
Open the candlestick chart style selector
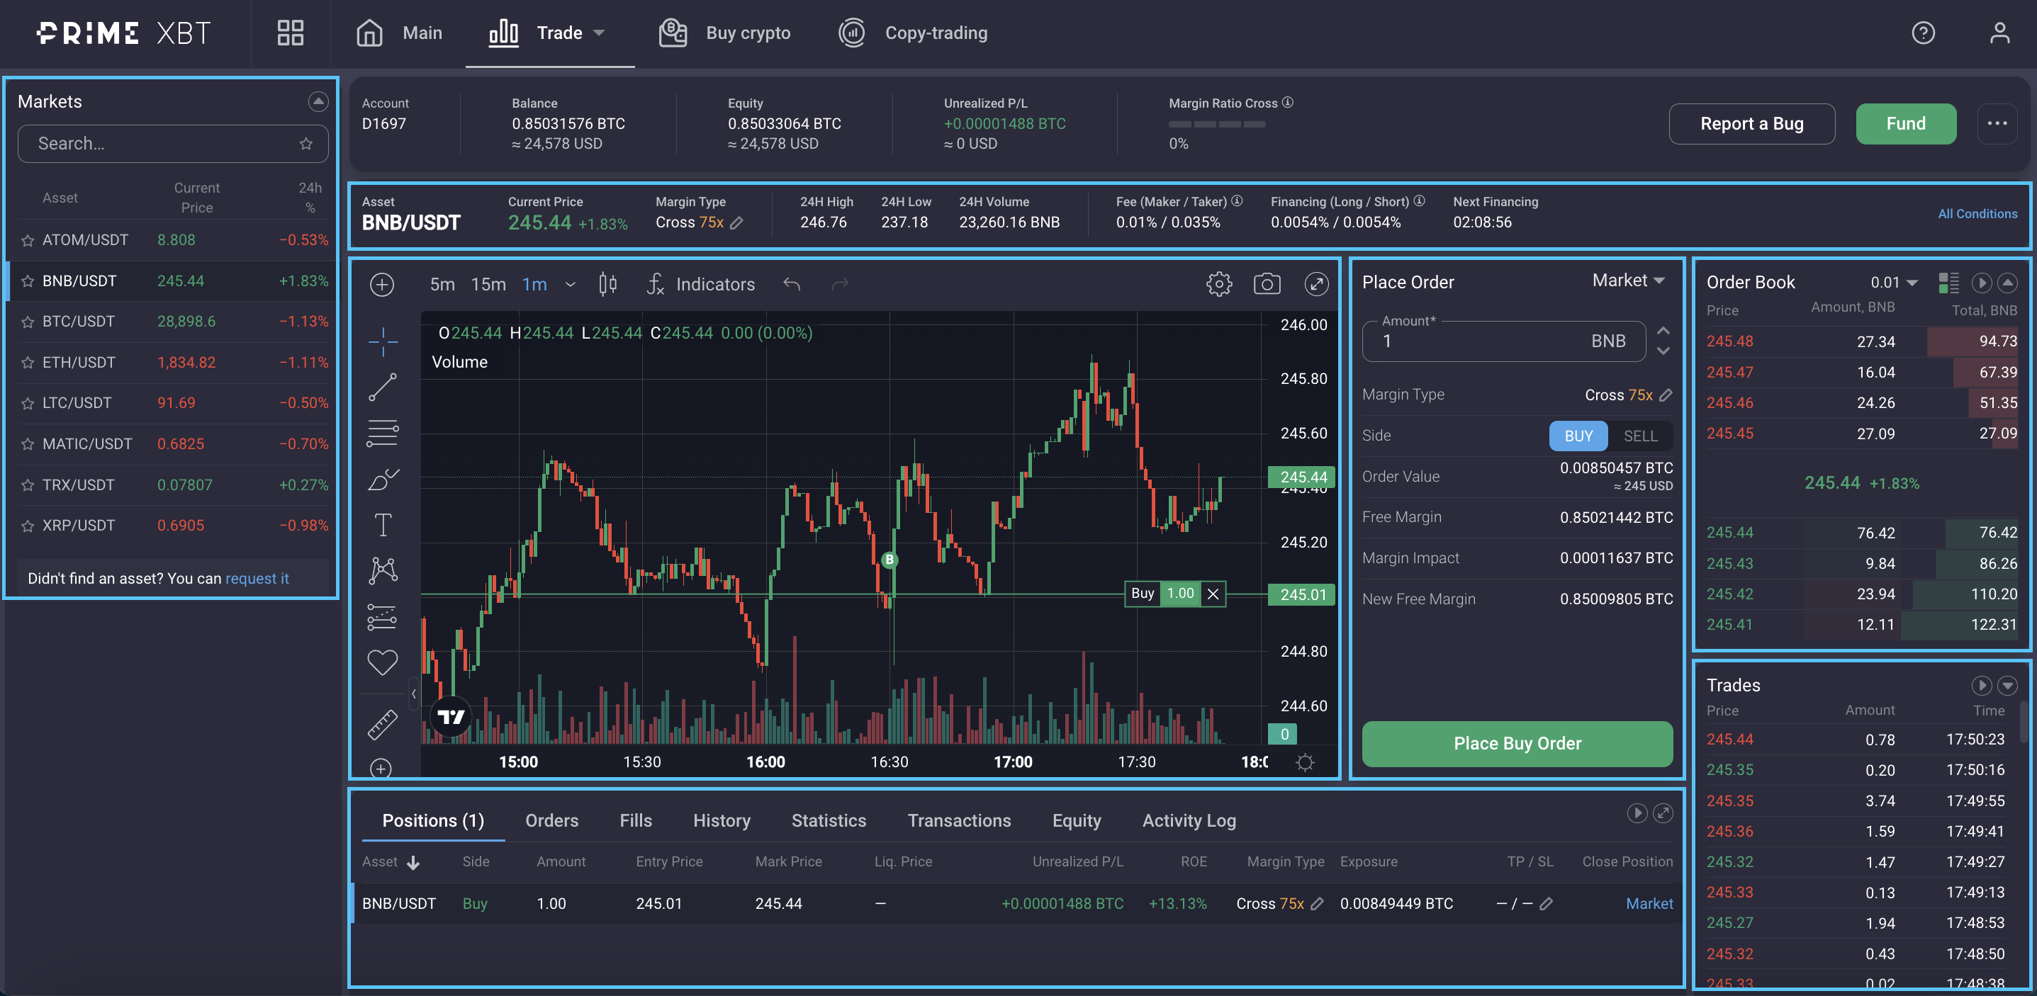pos(607,284)
